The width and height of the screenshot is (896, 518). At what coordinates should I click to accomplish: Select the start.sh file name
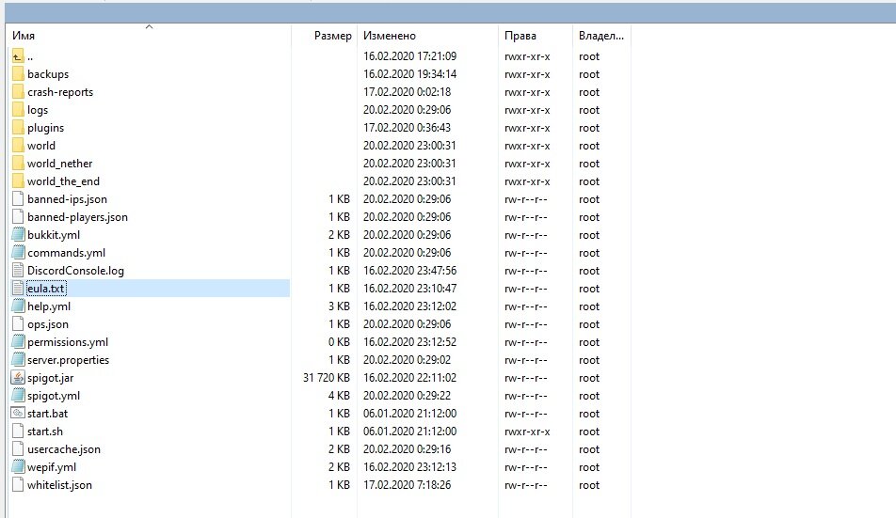[45, 432]
